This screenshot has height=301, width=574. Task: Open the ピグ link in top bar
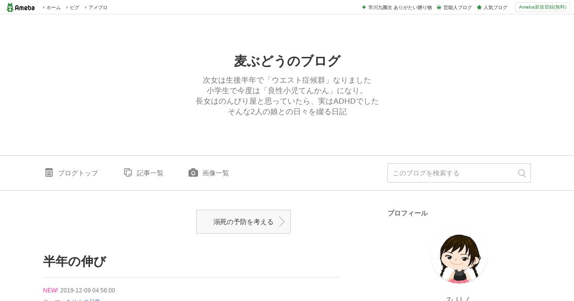75,8
